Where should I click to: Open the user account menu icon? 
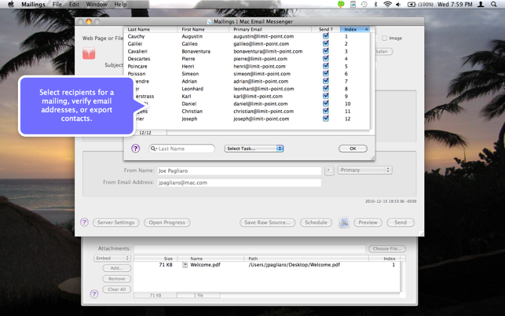pos(481,4)
